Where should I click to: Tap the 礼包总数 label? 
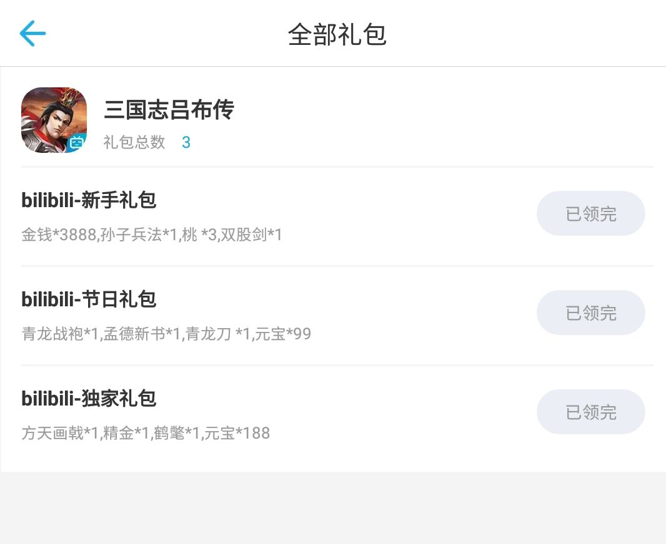pos(134,142)
